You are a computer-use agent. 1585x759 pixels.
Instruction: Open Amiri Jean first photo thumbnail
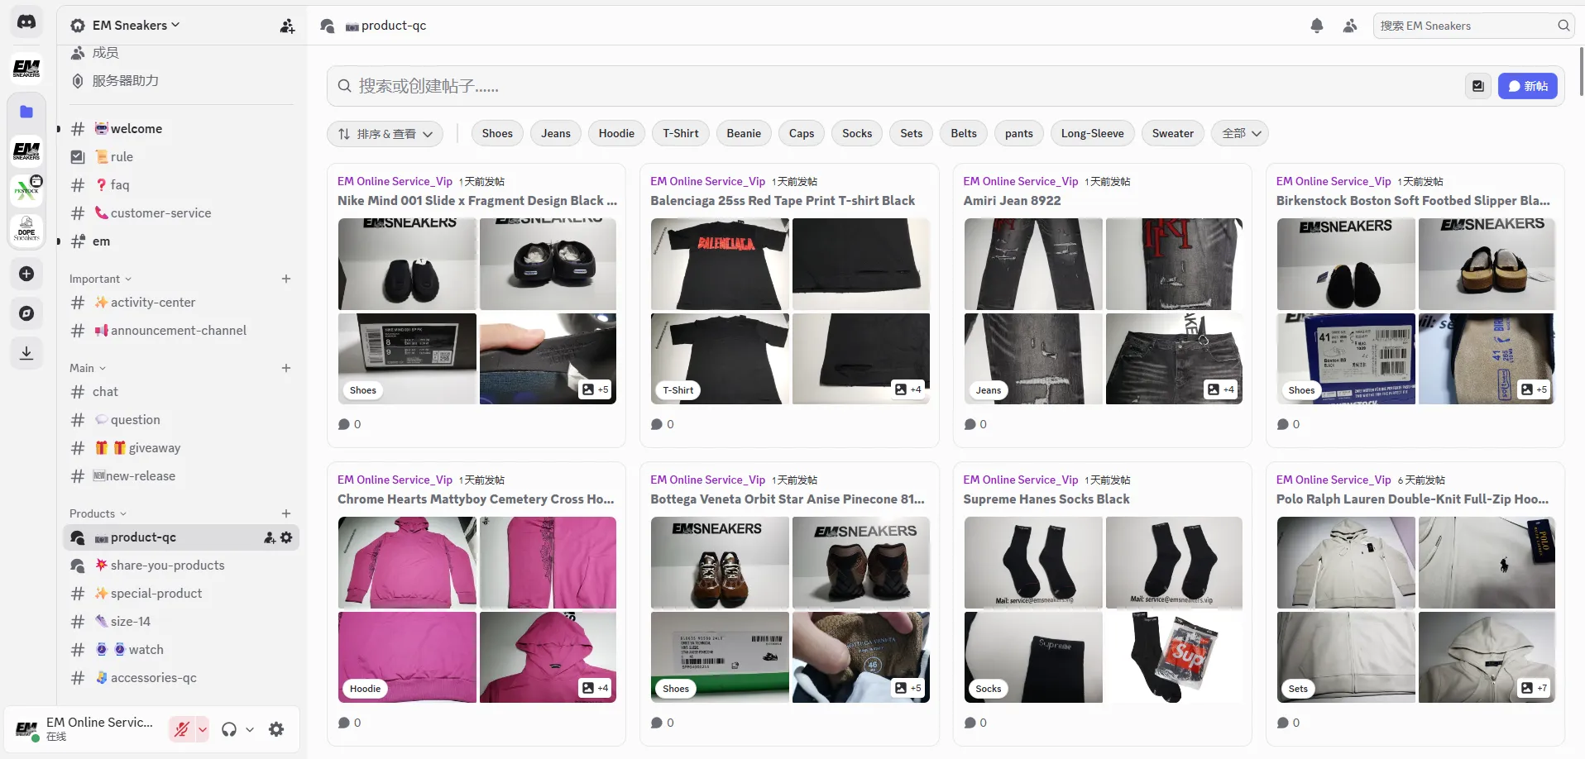click(x=1033, y=264)
